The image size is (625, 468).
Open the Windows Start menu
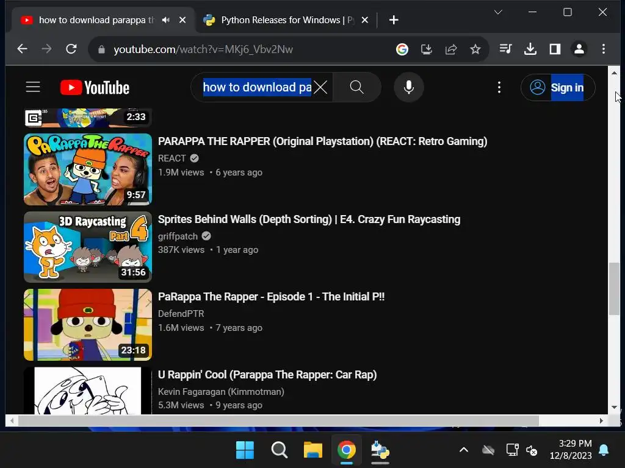coord(245,450)
